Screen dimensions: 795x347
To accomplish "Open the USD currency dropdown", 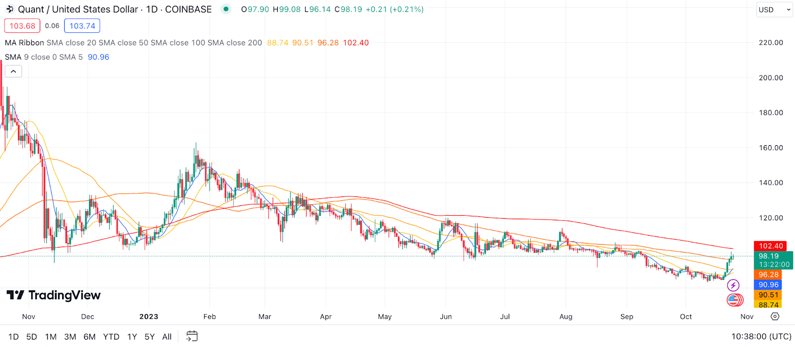I will click(x=775, y=9).
